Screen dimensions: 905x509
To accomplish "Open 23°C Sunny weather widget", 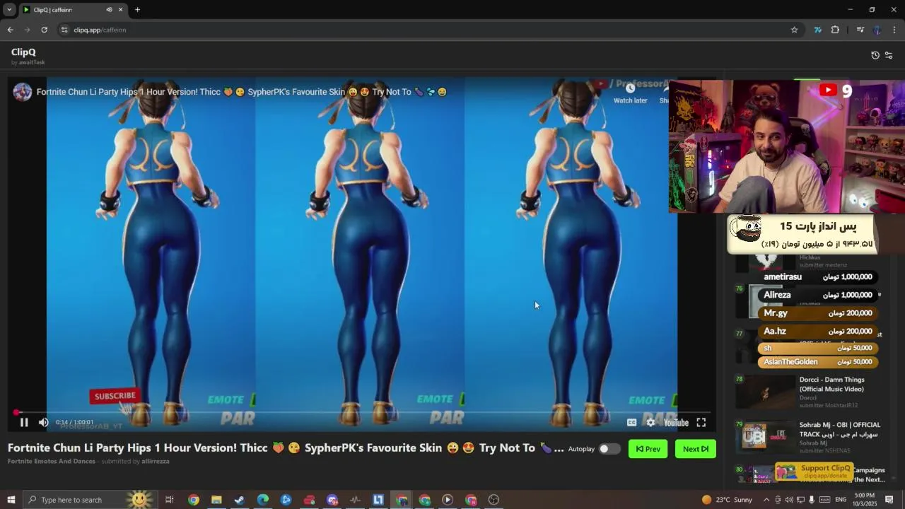I will [727, 500].
